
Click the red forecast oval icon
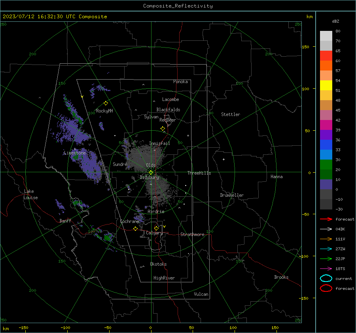(x=326, y=288)
